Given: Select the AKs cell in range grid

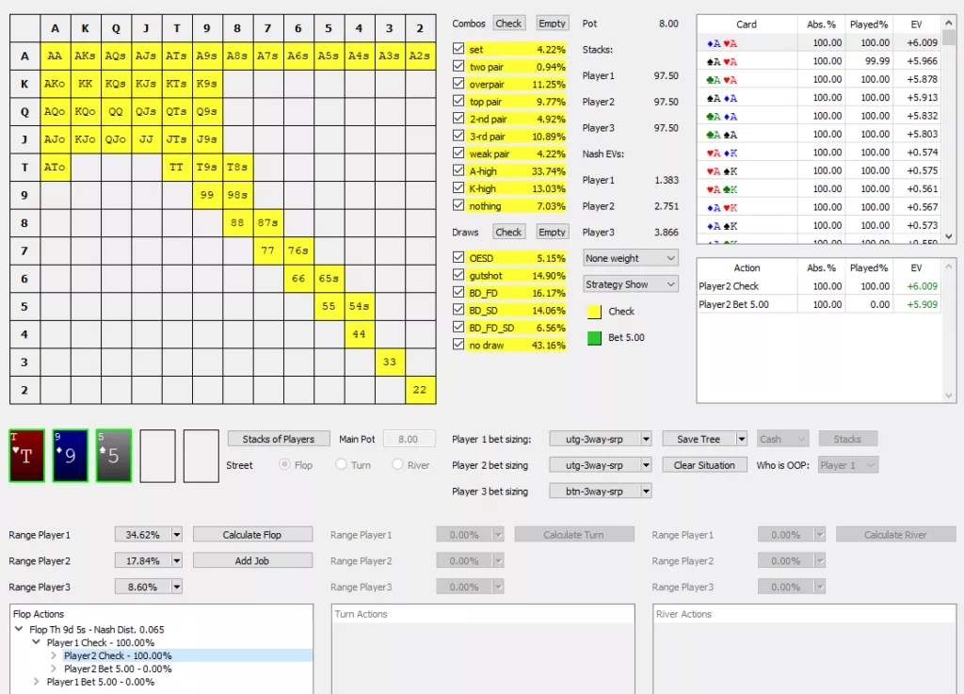Looking at the screenshot, I should pos(85,56).
